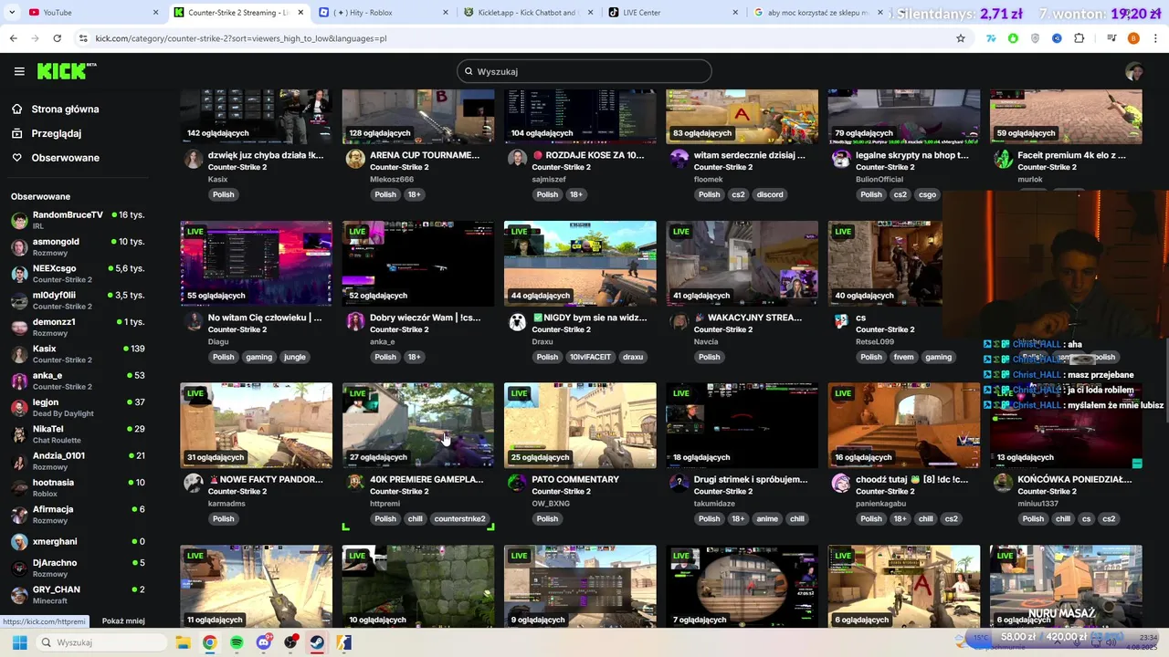Image resolution: width=1169 pixels, height=657 pixels.
Task: Click the jungle tag under Diagu
Action: (x=295, y=357)
